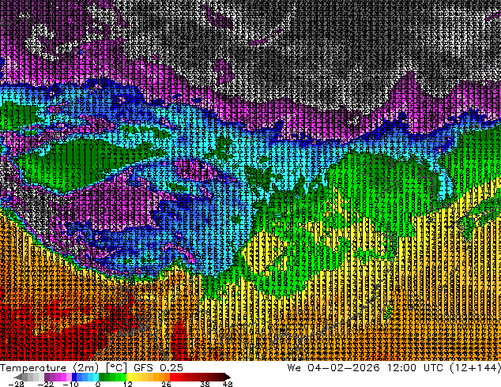
Task: Click the cyan legend swatch just below 0
Action: 96,377
